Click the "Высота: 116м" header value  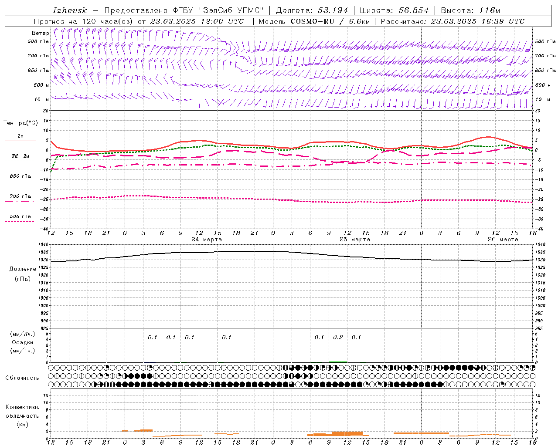471,10
